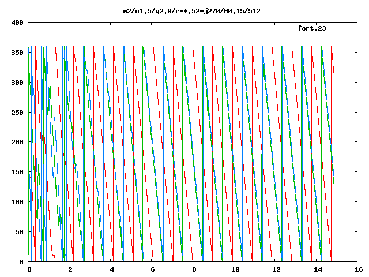Click x-axis label 8
369x277 pixels.
(194, 269)
